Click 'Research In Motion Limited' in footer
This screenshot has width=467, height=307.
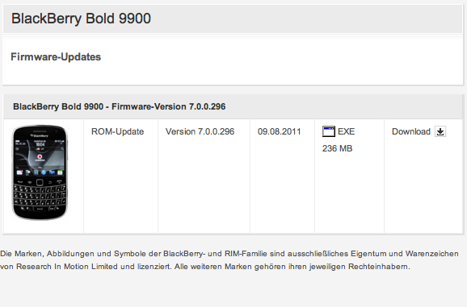[67, 267]
